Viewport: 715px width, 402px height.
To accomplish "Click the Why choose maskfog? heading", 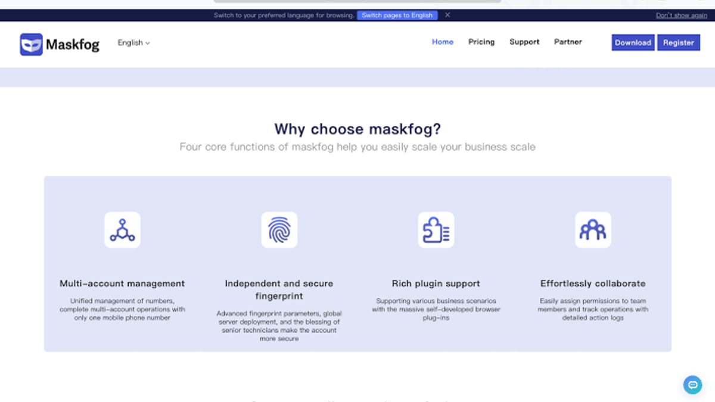I will click(357, 129).
